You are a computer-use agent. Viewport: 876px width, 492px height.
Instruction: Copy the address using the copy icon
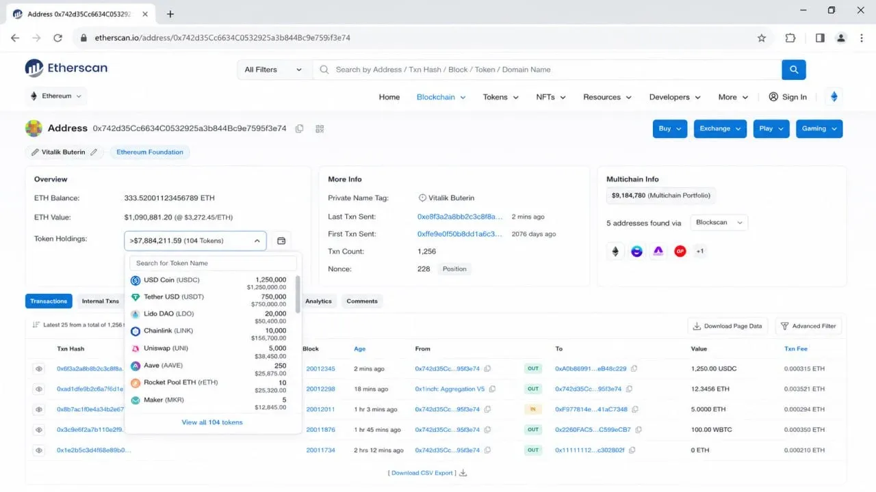tap(299, 128)
